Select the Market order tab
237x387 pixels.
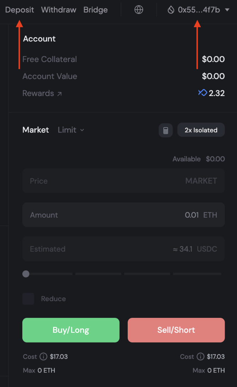tap(36, 130)
